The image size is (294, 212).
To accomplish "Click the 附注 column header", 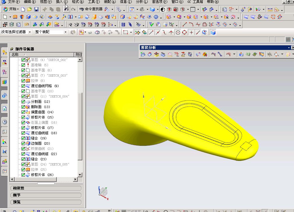I will 79,55.
